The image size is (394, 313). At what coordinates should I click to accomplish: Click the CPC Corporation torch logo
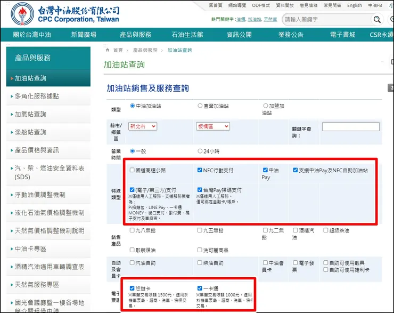(x=22, y=14)
